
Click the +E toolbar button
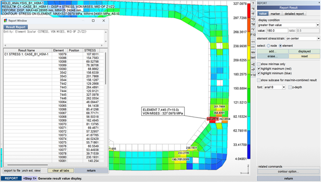tap(253, 64)
